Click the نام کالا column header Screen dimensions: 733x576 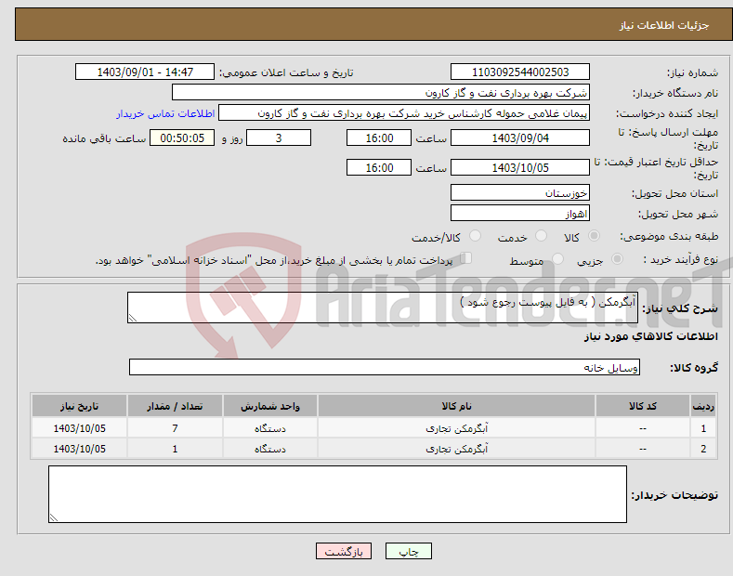(x=456, y=406)
